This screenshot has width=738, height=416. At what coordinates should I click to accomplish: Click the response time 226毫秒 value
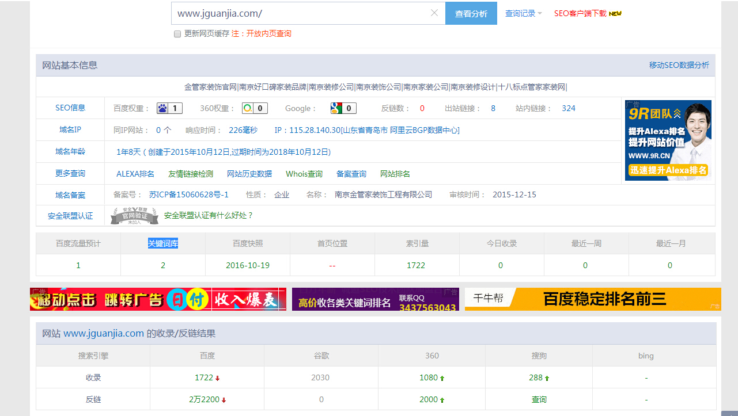coord(243,130)
